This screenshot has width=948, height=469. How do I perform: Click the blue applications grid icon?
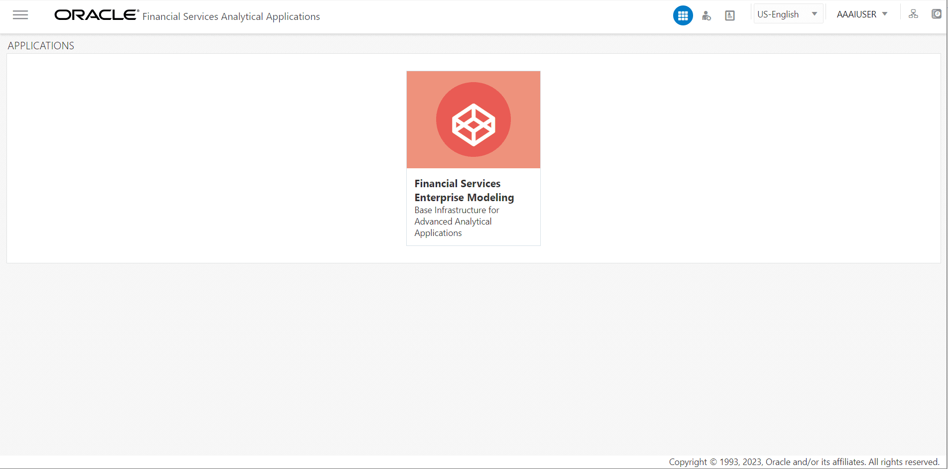tap(683, 15)
